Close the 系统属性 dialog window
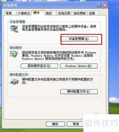The width and height of the screenshot is (119, 132). tap(105, 5)
